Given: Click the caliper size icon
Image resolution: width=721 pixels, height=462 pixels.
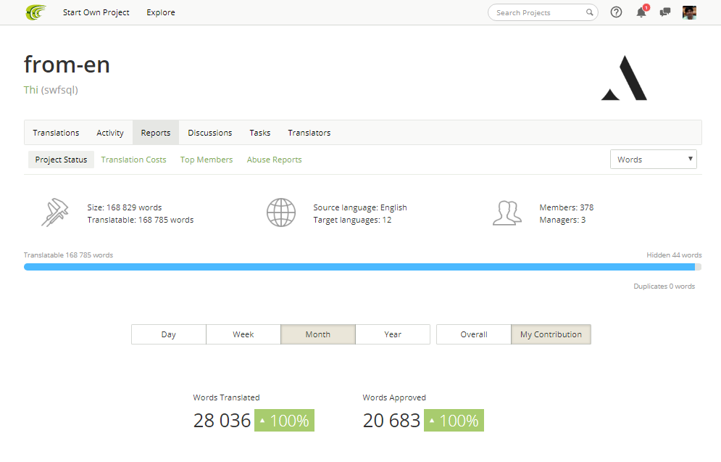Looking at the screenshot, I should click(x=55, y=212).
